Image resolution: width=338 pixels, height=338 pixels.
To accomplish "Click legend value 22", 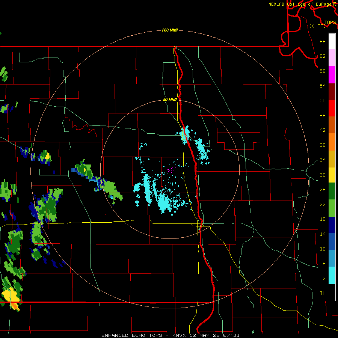I will [x=323, y=204].
